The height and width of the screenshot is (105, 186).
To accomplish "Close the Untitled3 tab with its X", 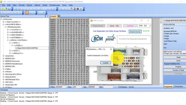I will pyautogui.click(x=59, y=16).
